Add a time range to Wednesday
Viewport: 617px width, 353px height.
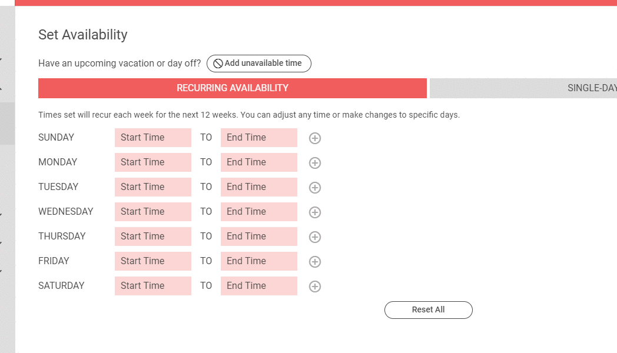pyautogui.click(x=315, y=212)
